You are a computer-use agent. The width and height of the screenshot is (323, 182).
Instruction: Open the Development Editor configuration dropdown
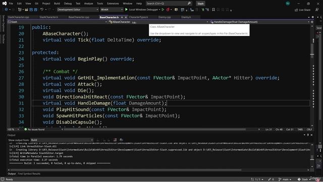(x=78, y=10)
